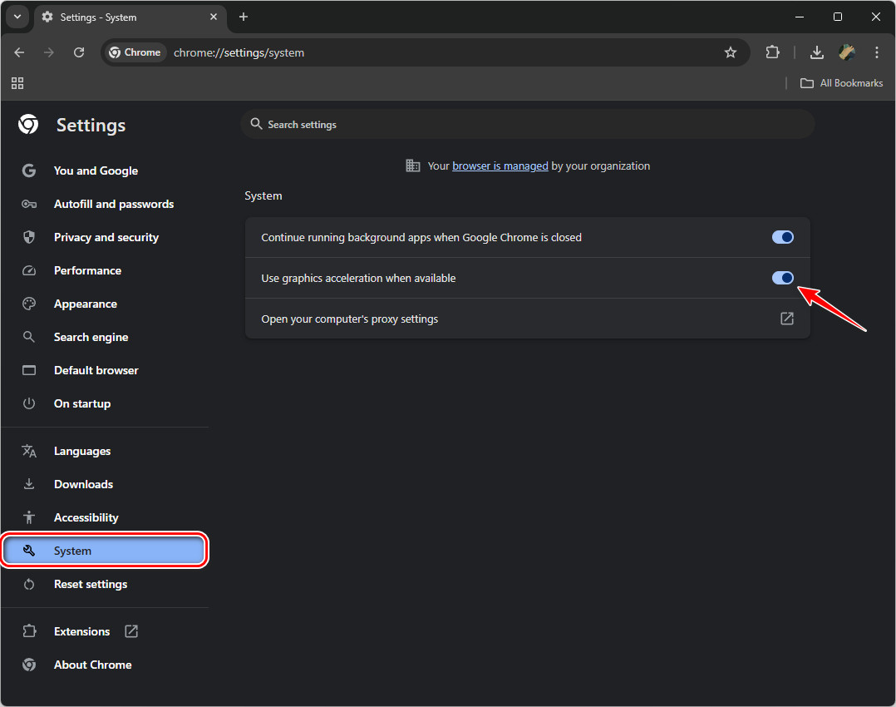Bookmark this tab with the star icon

pos(731,52)
